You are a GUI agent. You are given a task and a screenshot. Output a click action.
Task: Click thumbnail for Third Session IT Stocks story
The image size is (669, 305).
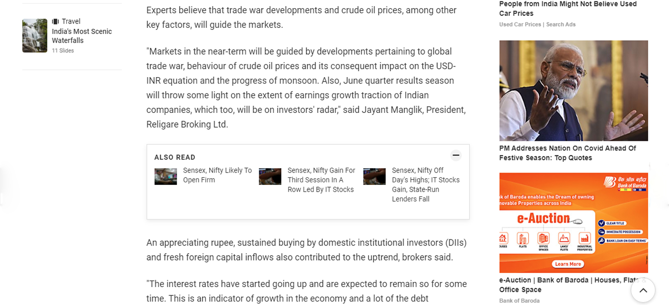coord(270,176)
